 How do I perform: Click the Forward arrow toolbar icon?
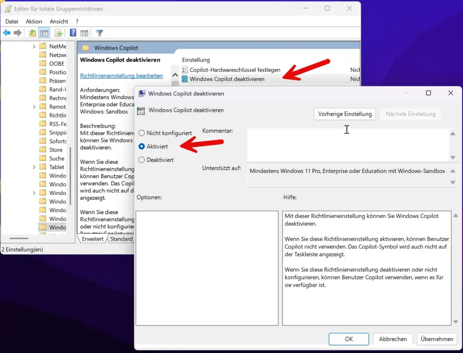pyautogui.click(x=18, y=33)
